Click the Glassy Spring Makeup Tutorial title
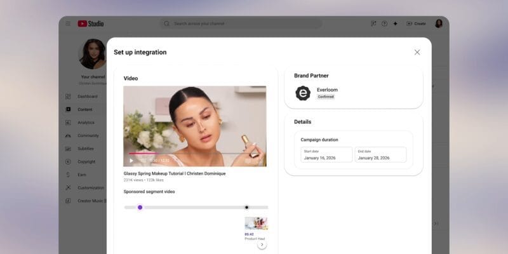Image resolution: width=508 pixels, height=254 pixels. click(174, 173)
